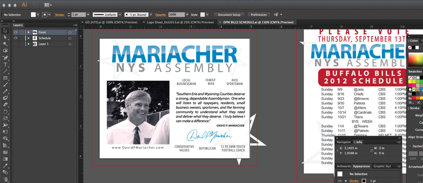Select the Perspective Grid tool
The image size is (423, 183).
(x=5, y=145)
